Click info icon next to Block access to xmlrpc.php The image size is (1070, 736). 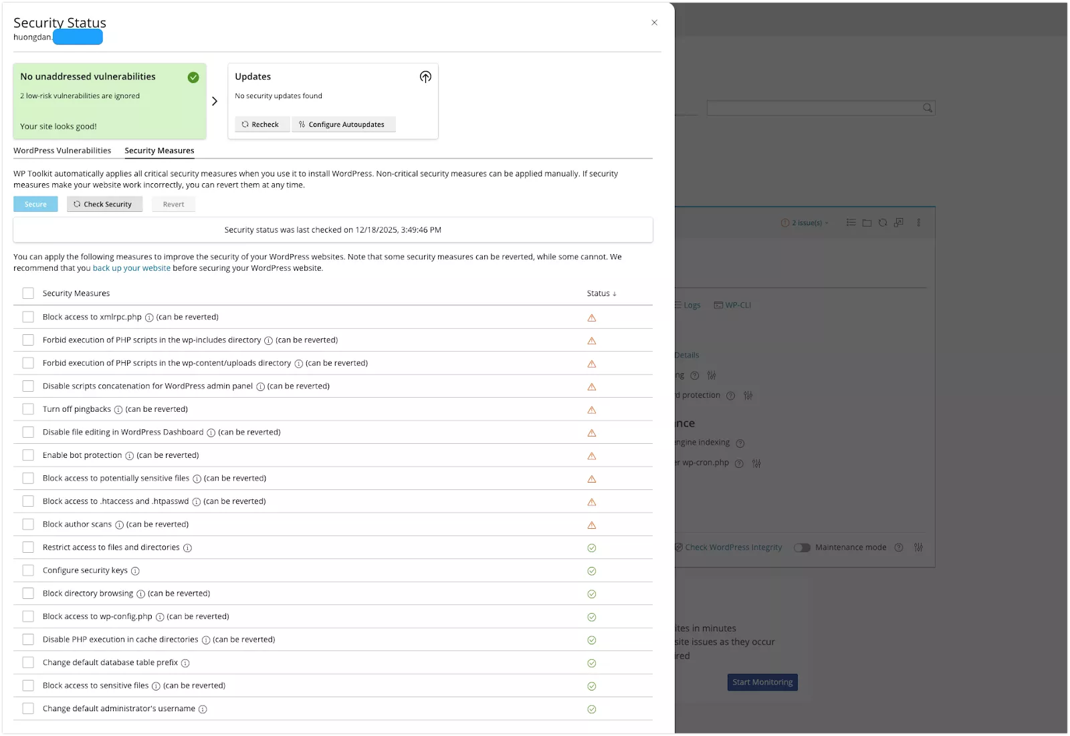click(149, 318)
